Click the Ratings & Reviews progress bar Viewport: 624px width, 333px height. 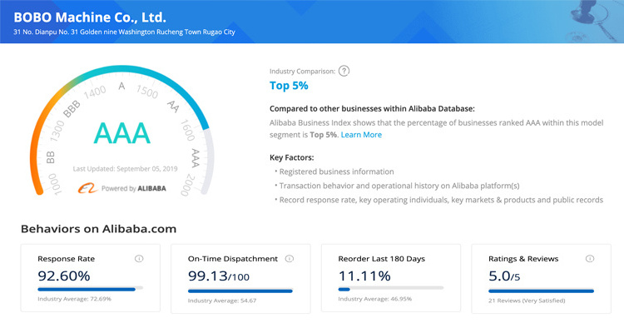point(541,290)
